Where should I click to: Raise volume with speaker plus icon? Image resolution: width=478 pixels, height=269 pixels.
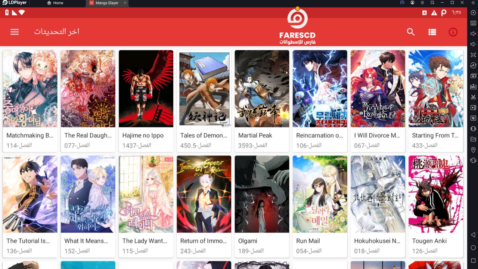click(x=473, y=34)
